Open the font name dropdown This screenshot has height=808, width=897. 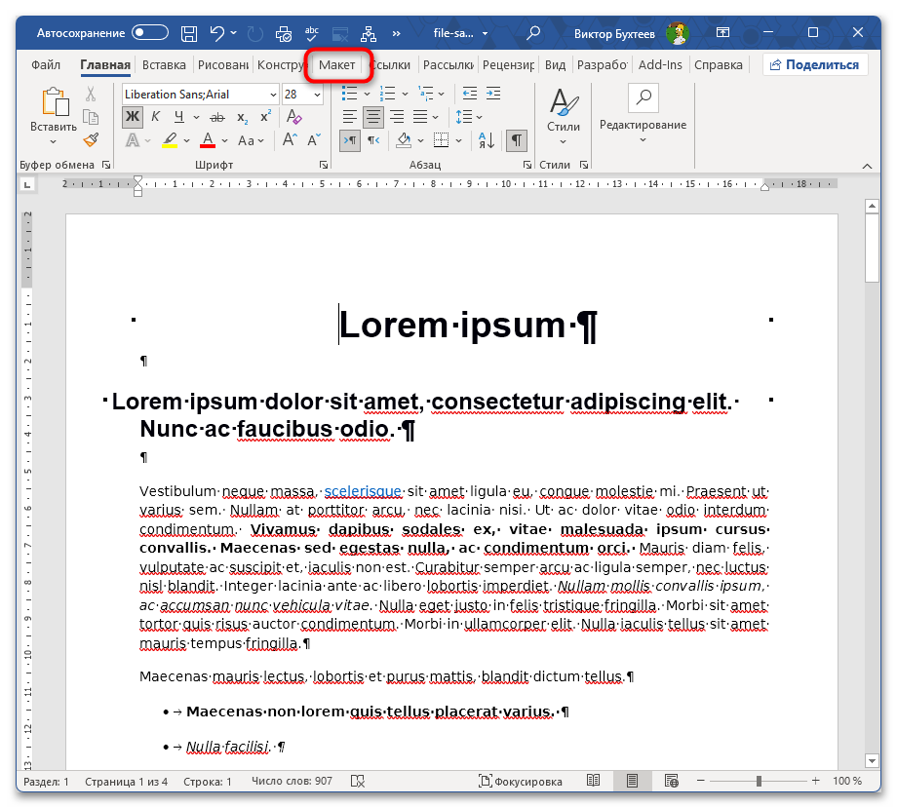(x=273, y=95)
